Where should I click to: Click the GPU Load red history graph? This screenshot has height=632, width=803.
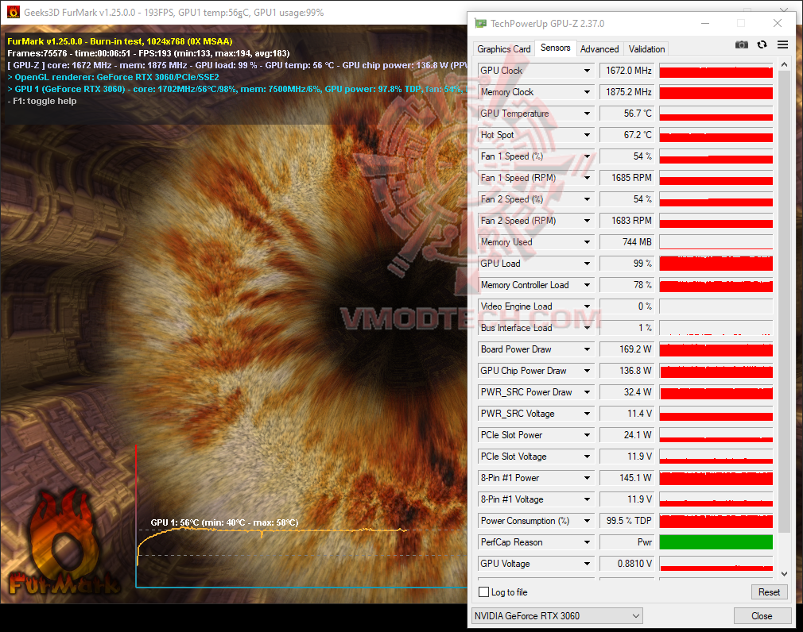point(716,264)
